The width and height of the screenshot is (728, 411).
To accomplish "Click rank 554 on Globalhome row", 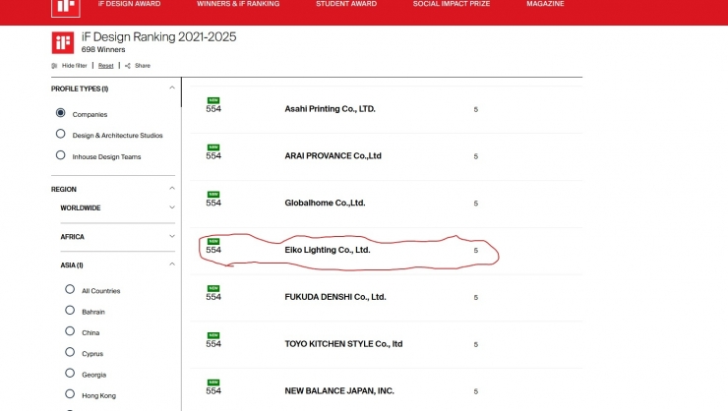I will click(213, 203).
